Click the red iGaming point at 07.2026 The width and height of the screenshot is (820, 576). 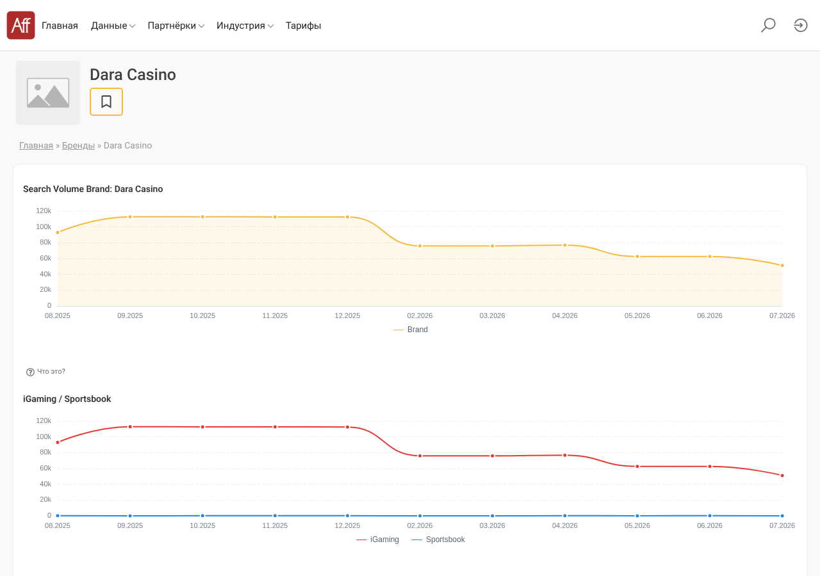coord(782,476)
